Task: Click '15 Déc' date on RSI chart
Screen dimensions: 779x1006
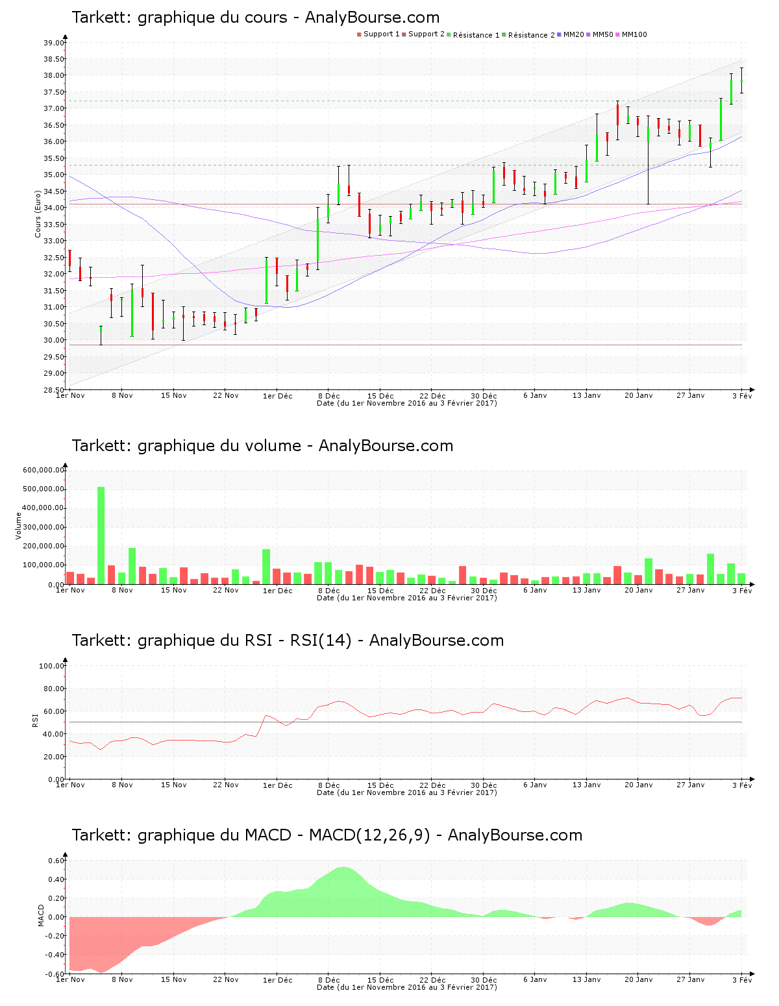Action: [x=380, y=785]
